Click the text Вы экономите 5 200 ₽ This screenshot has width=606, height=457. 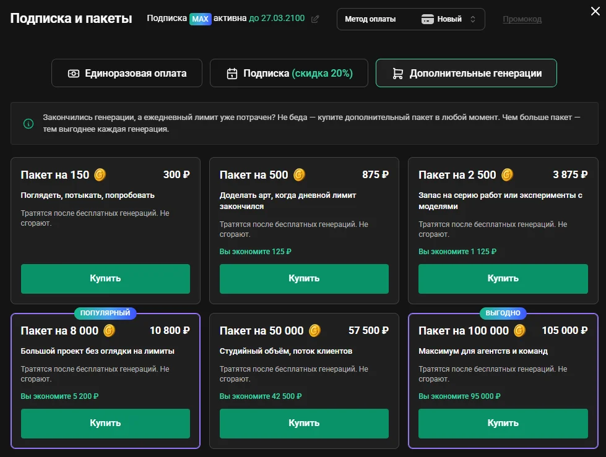pyautogui.click(x=59, y=396)
